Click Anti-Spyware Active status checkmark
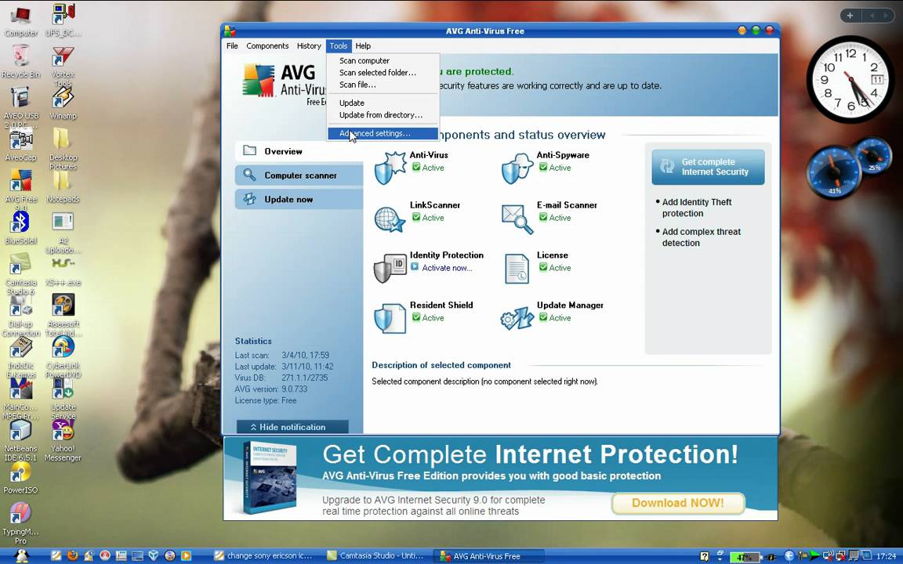 pos(543,167)
